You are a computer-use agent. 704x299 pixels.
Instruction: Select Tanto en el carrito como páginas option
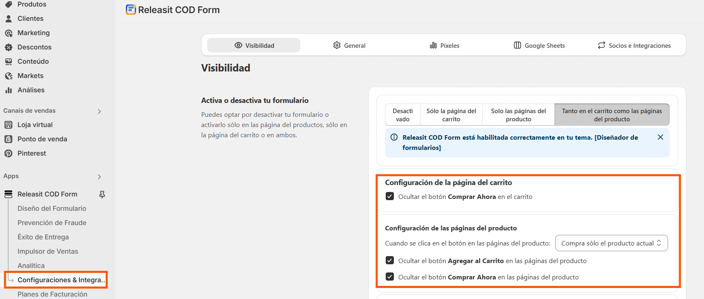pyautogui.click(x=612, y=115)
